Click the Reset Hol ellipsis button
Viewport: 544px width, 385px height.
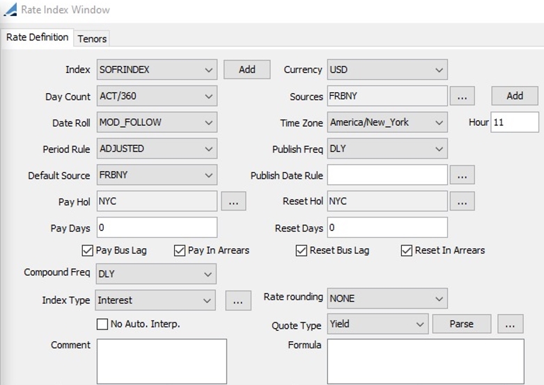point(462,201)
